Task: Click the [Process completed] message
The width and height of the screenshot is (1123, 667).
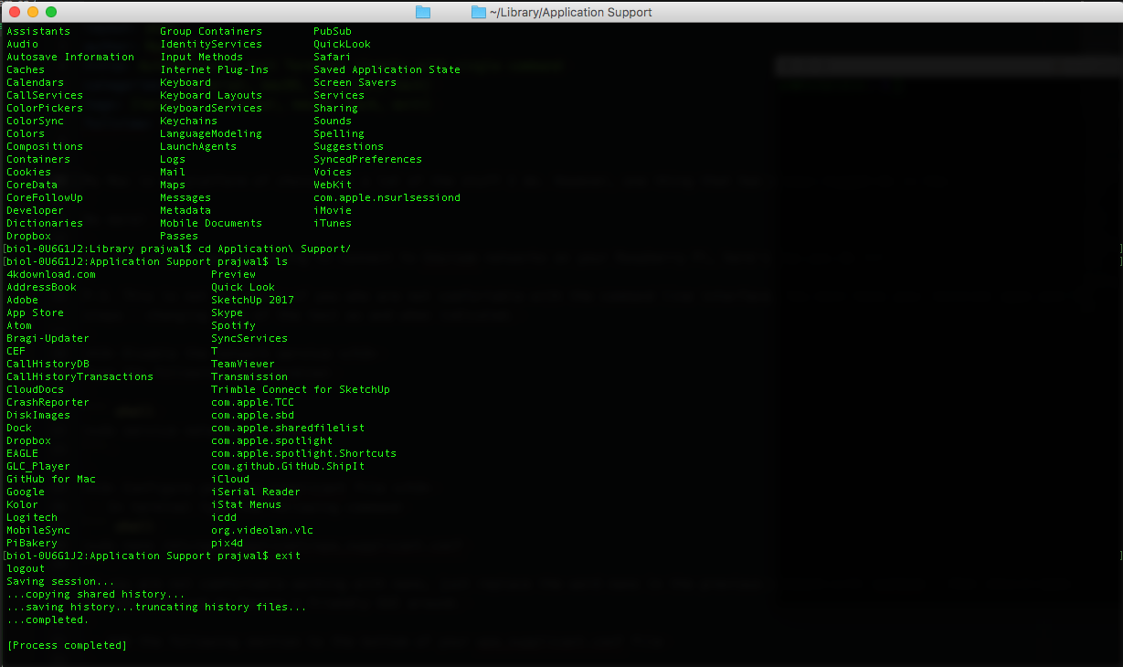Action: (67, 645)
